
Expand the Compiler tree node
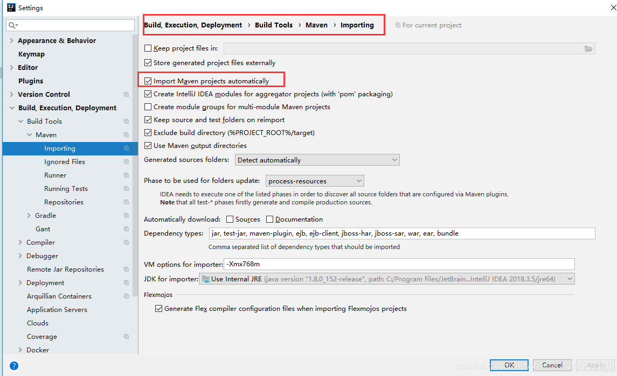(x=20, y=243)
